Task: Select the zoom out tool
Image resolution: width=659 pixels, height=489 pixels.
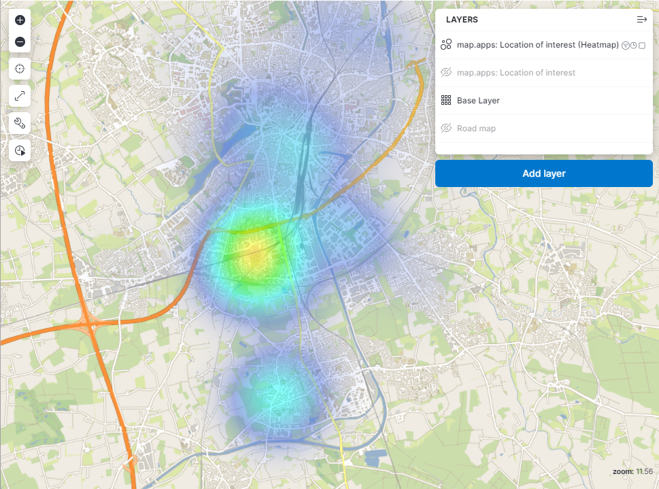Action: tap(20, 41)
